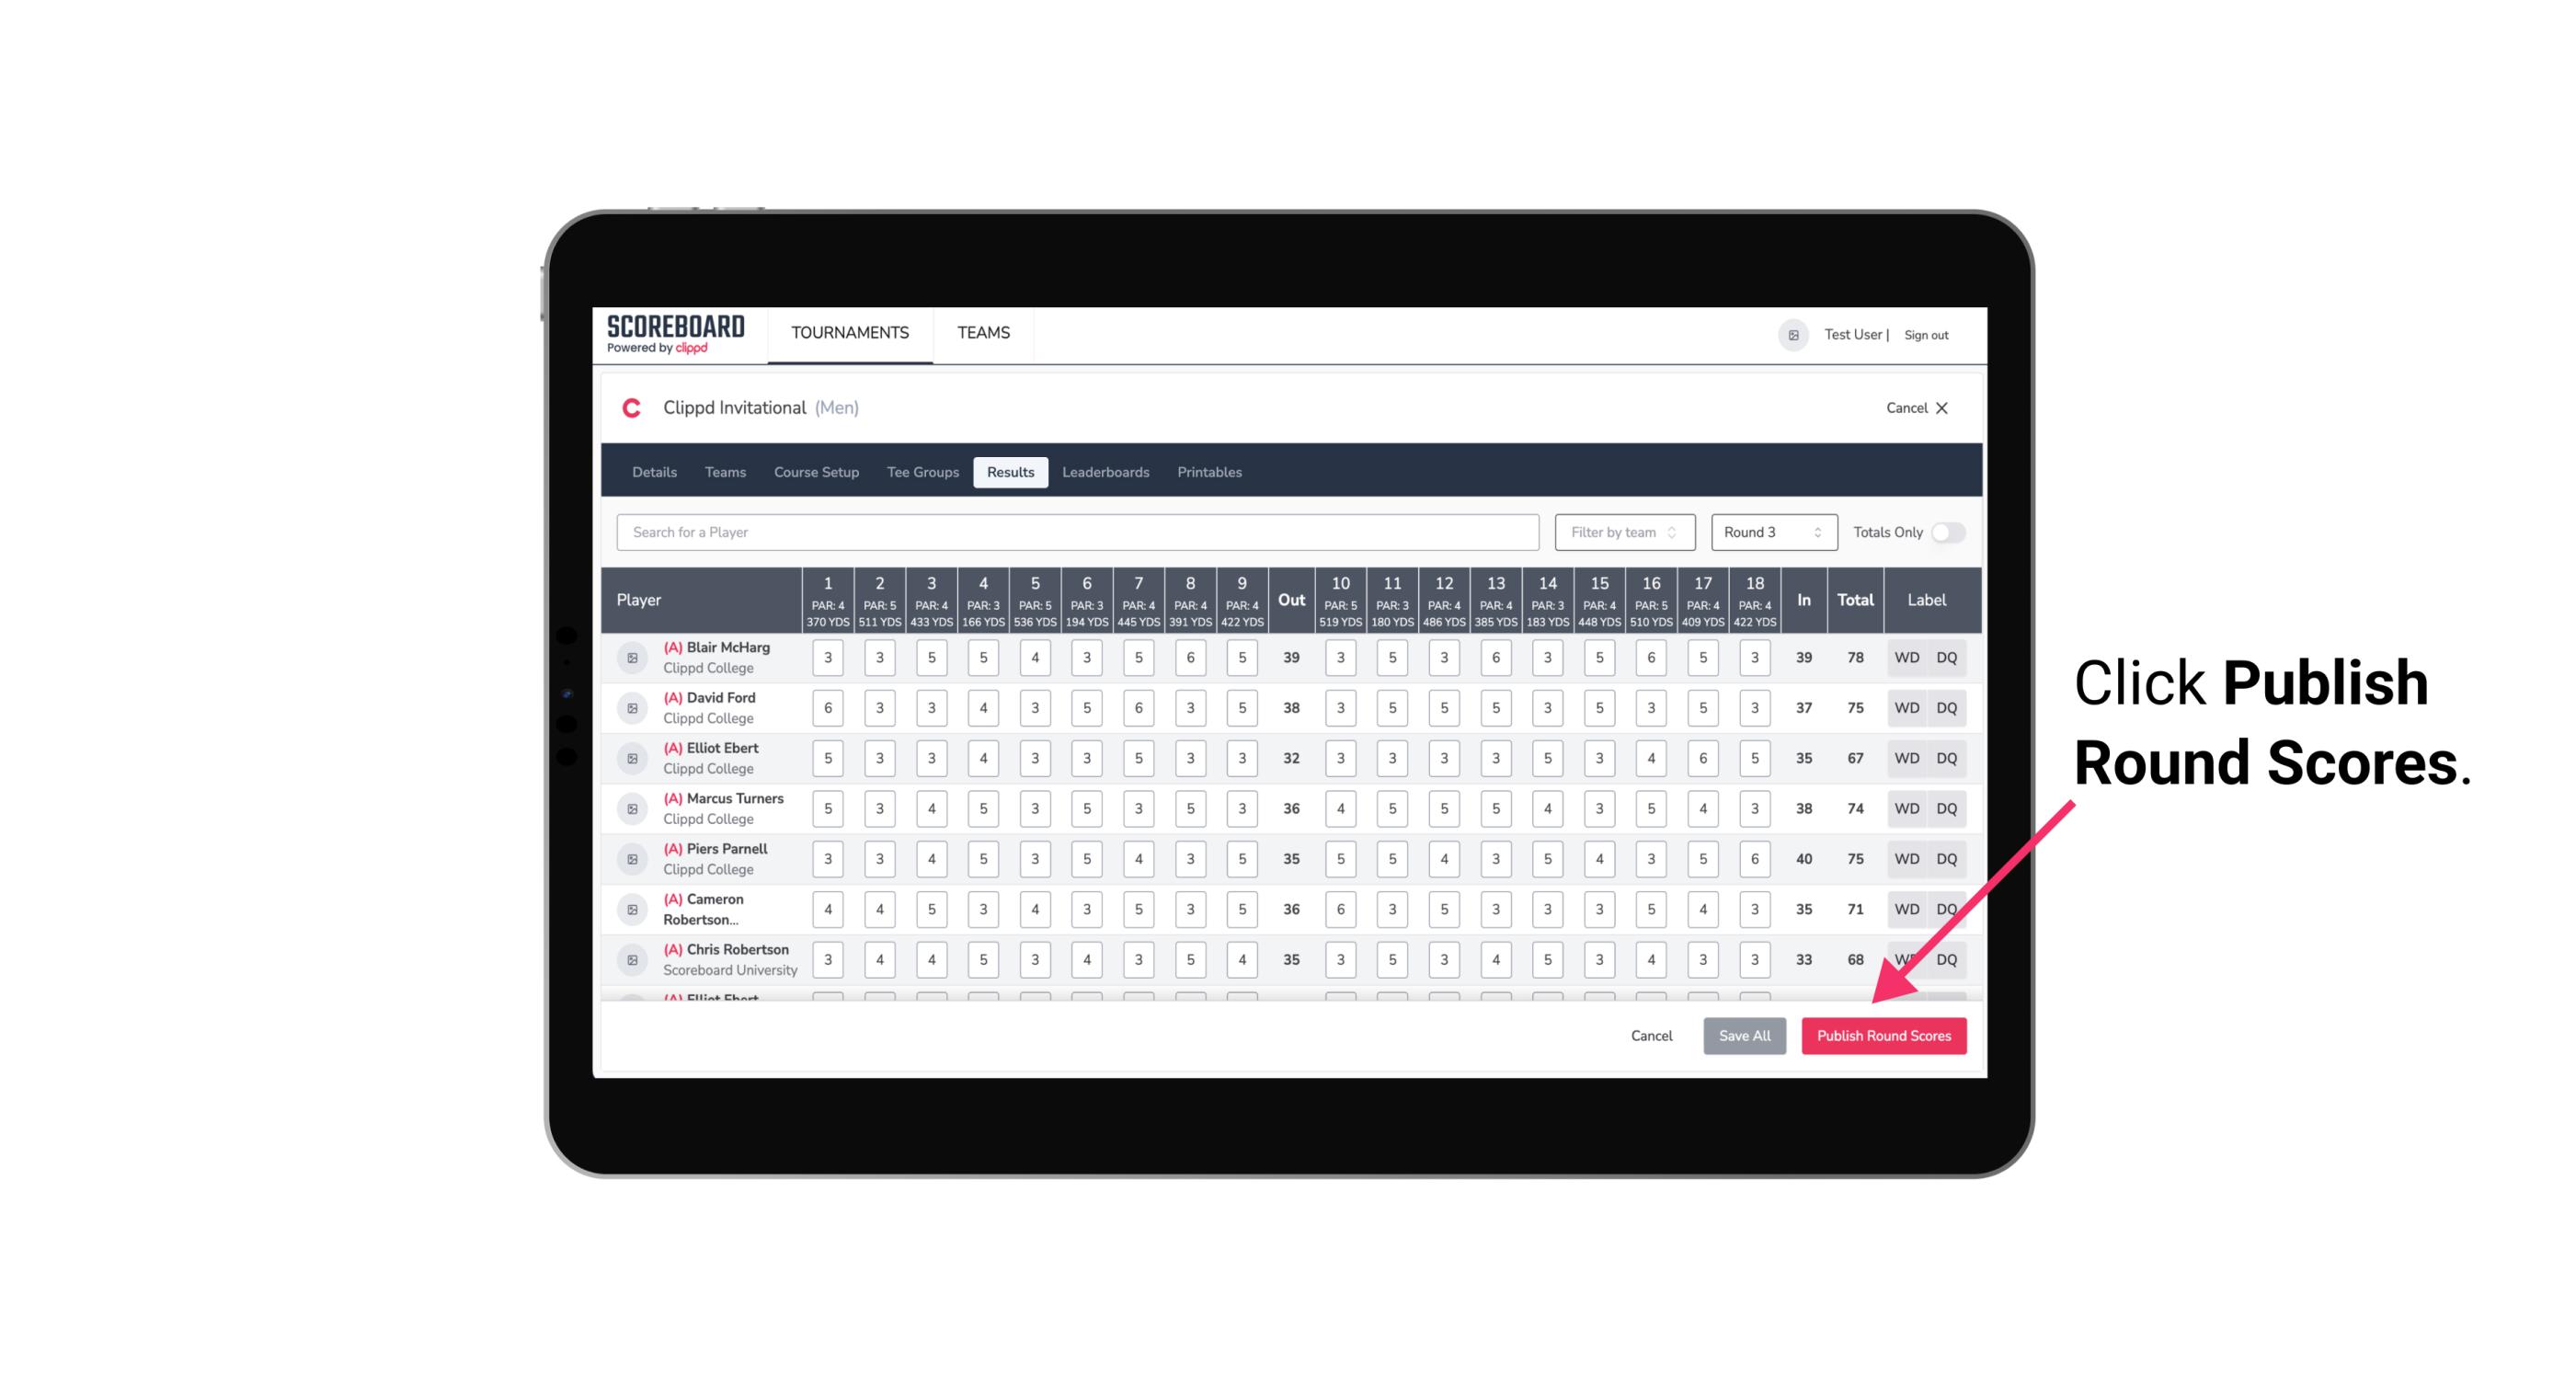Click the WD icon for Cameron Robertson
This screenshot has height=1386, width=2576.
pos(1906,908)
